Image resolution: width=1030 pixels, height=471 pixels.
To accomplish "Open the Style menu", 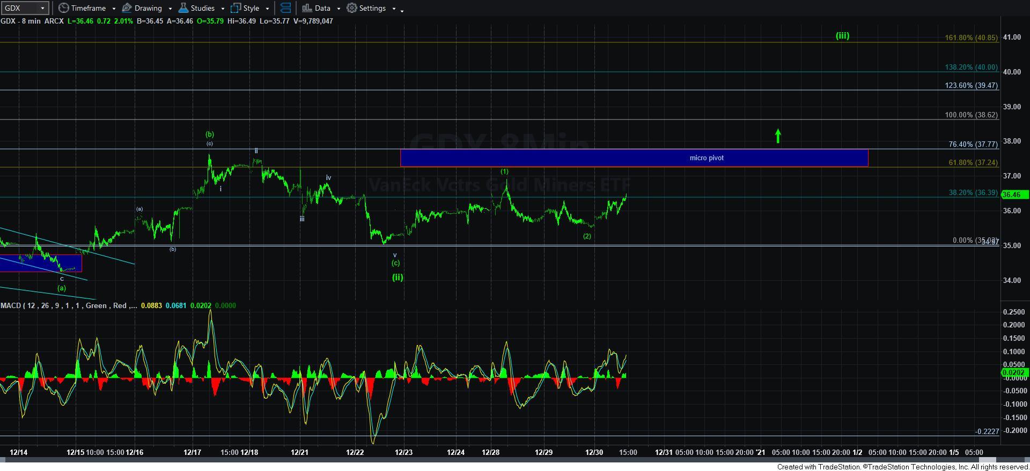I will coord(245,8).
